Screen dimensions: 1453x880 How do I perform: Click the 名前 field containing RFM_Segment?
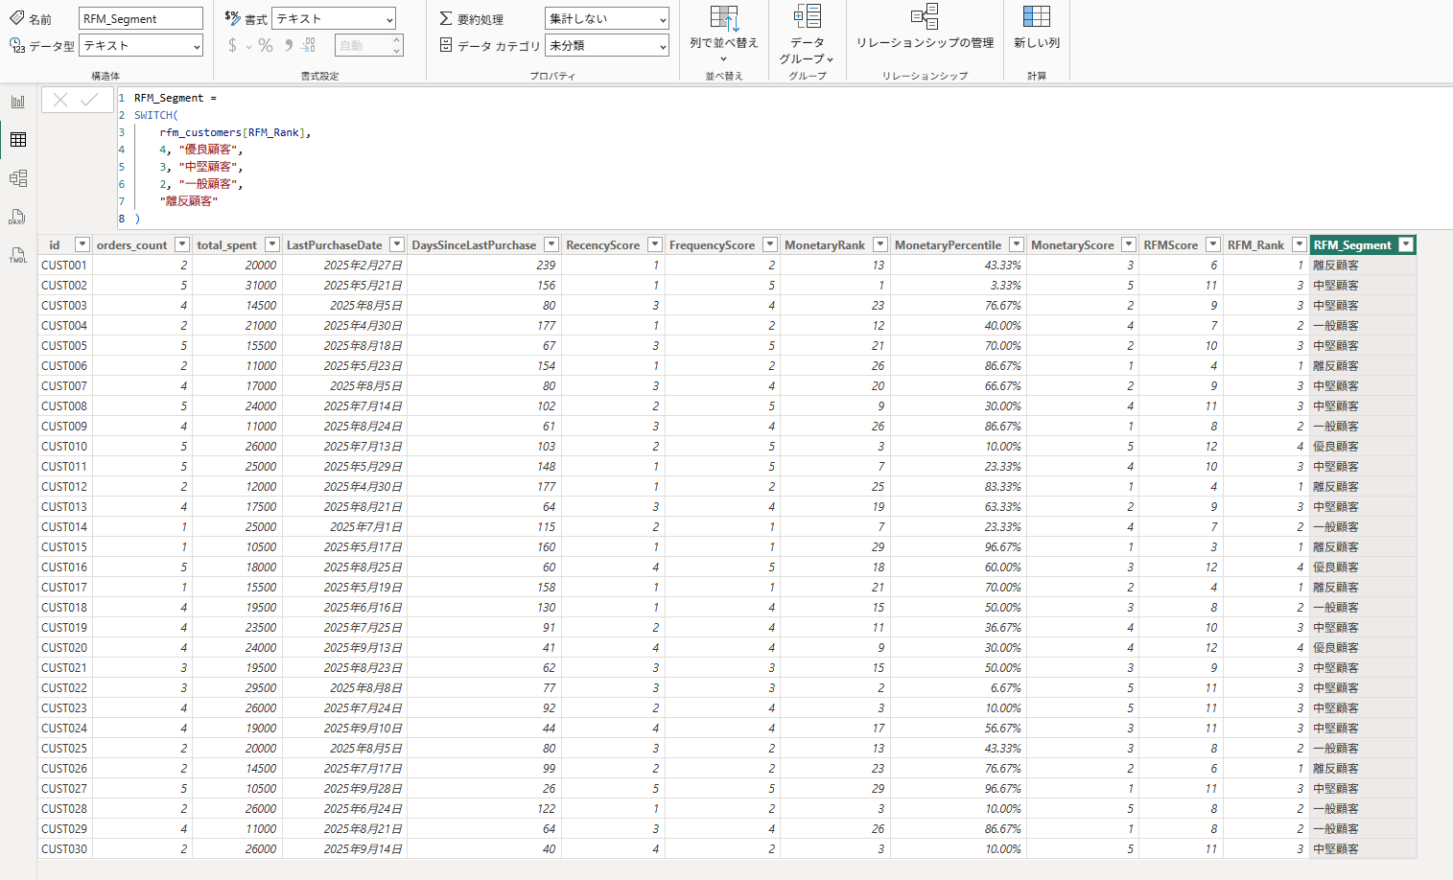pyautogui.click(x=140, y=18)
